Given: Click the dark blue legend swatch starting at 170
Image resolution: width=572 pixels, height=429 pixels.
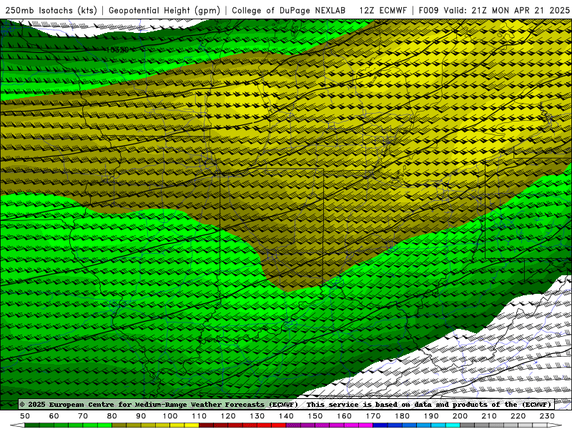Looking at the screenshot, I should (x=380, y=425).
